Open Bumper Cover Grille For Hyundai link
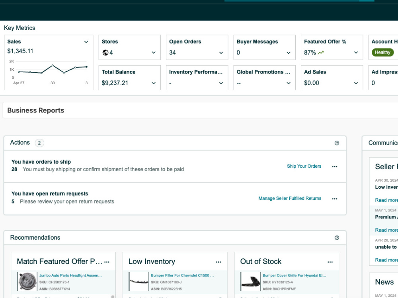The height and width of the screenshot is (298, 398). [x=295, y=275]
